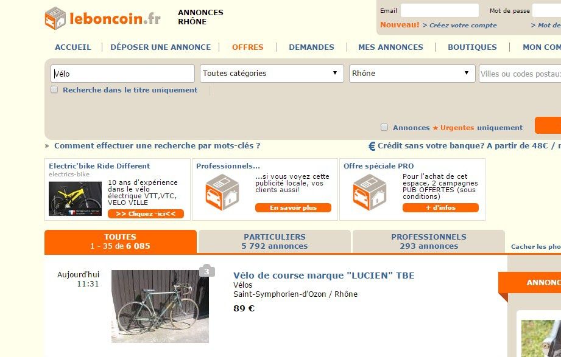Tick the Annonces Urgentes uniquement checkbox
Viewport: 561px width, 357px height.
tap(384, 127)
